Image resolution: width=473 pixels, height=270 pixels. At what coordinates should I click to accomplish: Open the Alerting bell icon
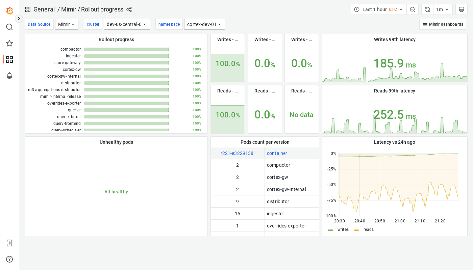[x=9, y=76]
